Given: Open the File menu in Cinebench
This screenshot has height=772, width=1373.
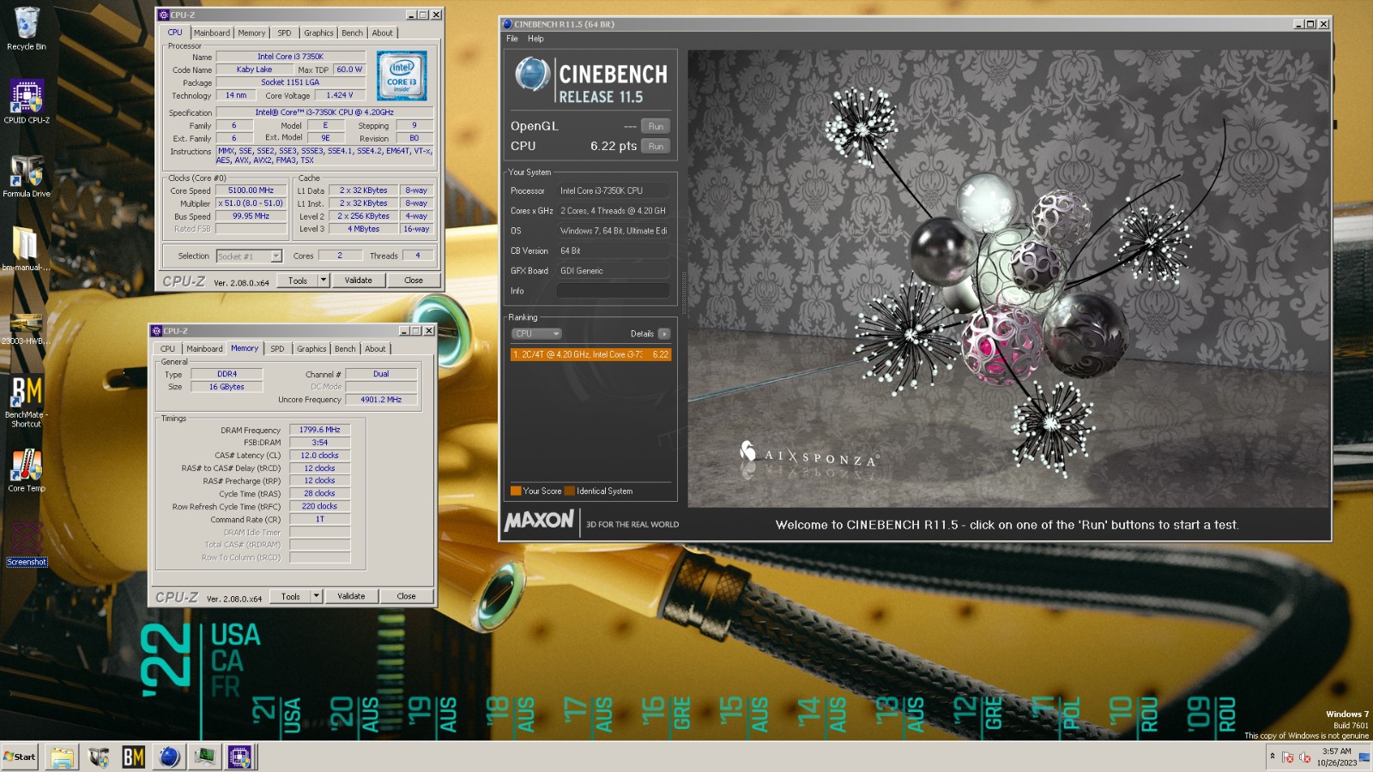Looking at the screenshot, I should click(512, 39).
